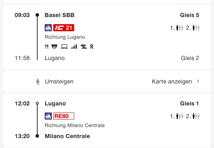Select the Basel SBB departure station

60,15
